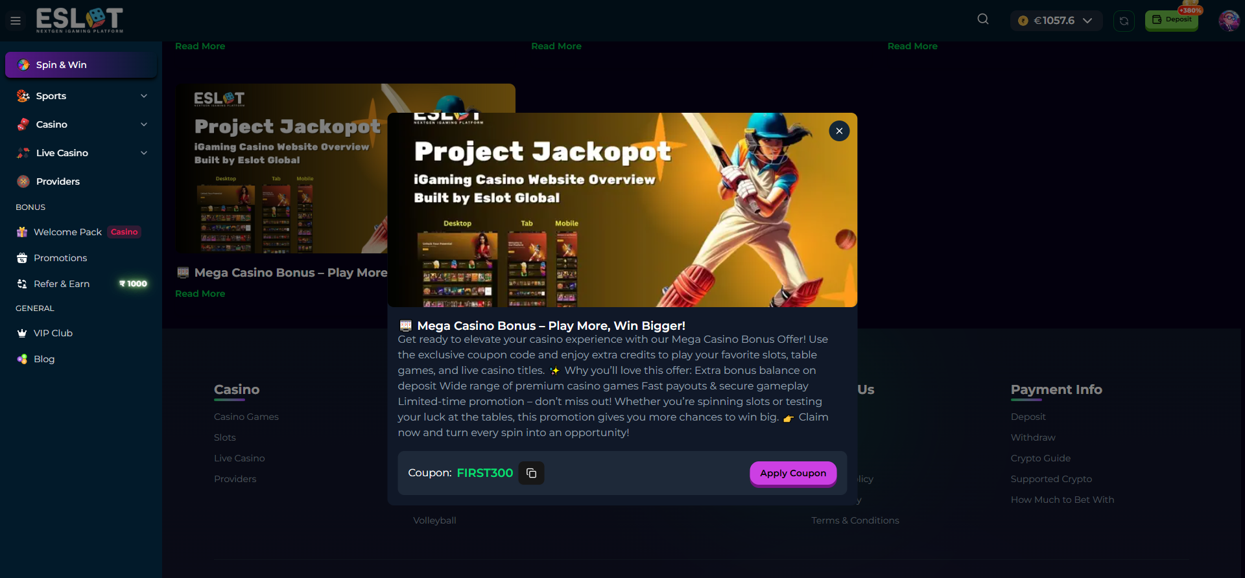Close the Mega Casino Bonus popup
1245x578 pixels.
(839, 131)
